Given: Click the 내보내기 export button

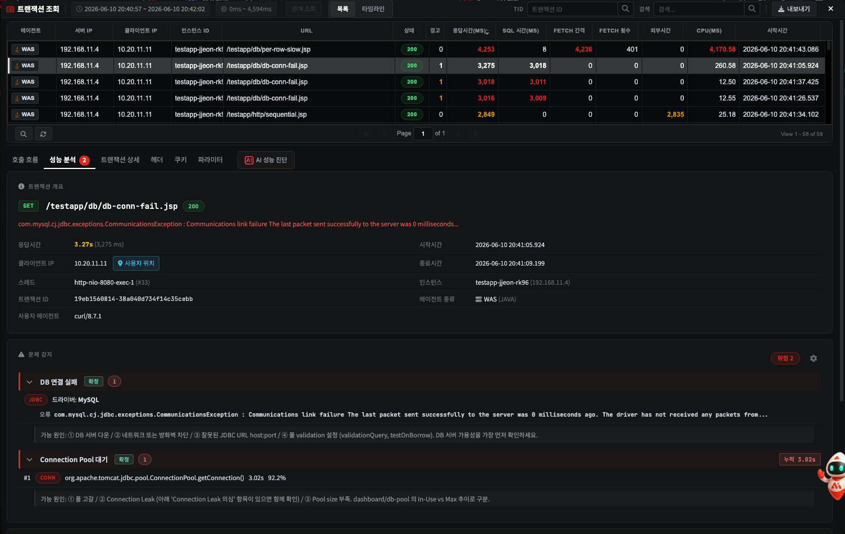Looking at the screenshot, I should 794,9.
